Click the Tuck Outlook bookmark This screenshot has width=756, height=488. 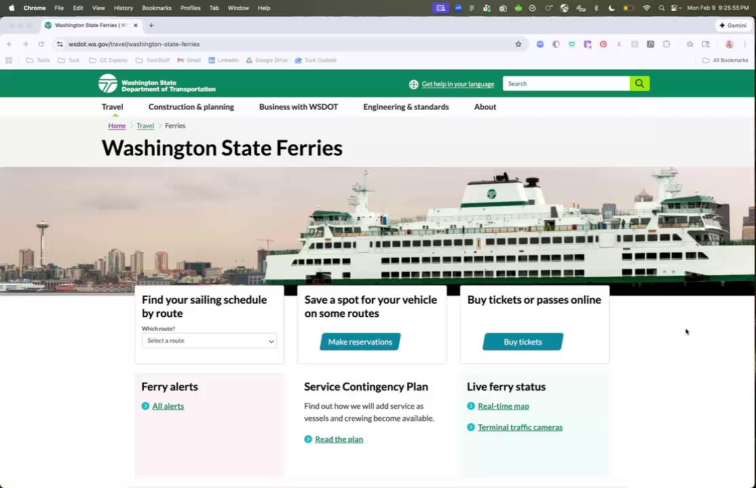coord(316,60)
